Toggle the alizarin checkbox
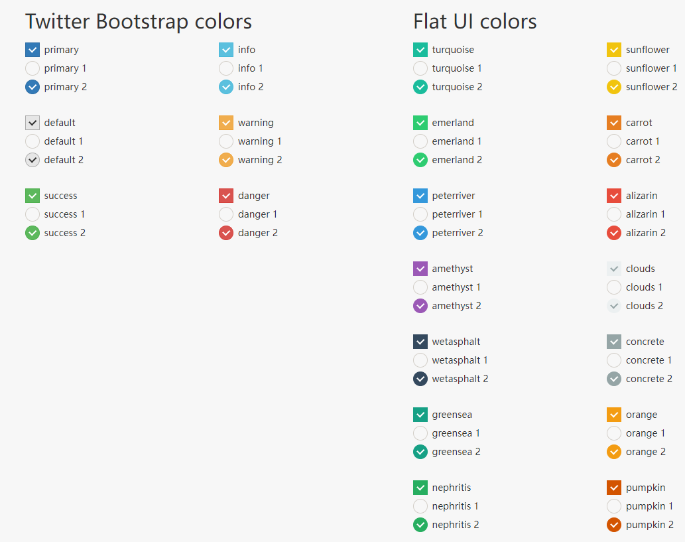Screen dimensions: 685x542 click(614, 196)
